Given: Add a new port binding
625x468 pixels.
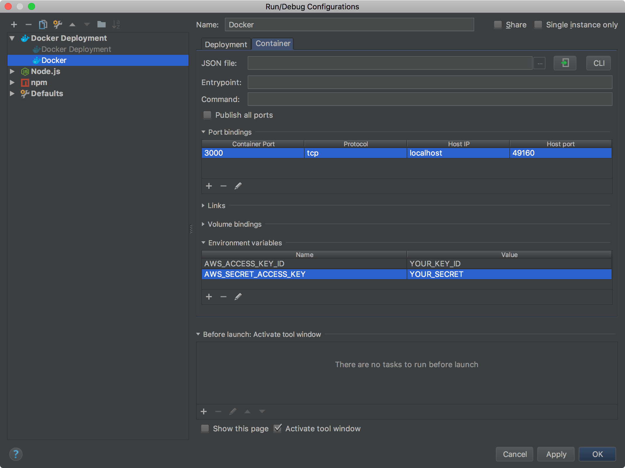Looking at the screenshot, I should point(209,186).
